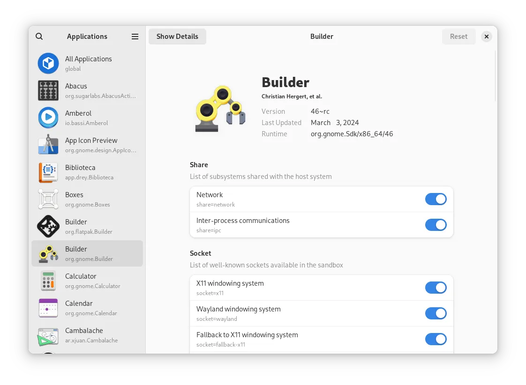Click the io.bassi.Amberol app ID
This screenshot has width=526, height=385.
(x=87, y=123)
